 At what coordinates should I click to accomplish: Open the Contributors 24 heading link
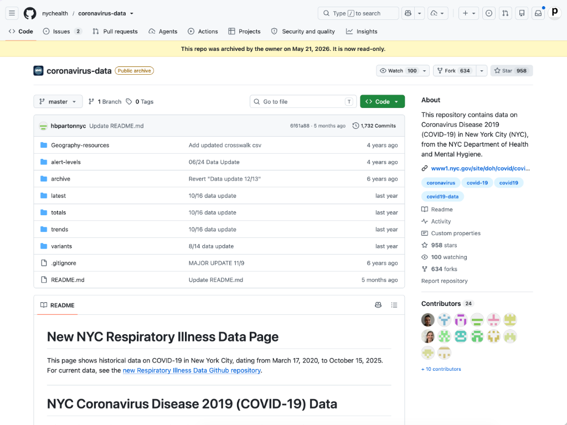pos(447,304)
